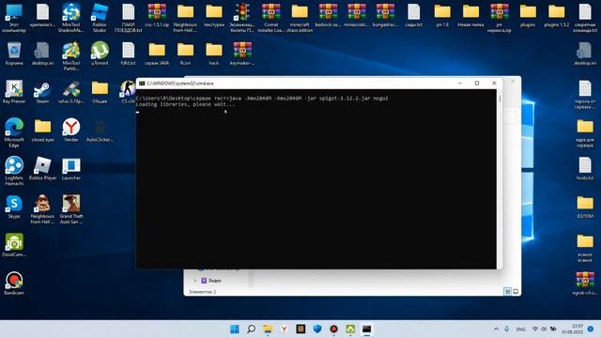Open the closed eyes folder
The height and width of the screenshot is (338, 601).
[42, 131]
